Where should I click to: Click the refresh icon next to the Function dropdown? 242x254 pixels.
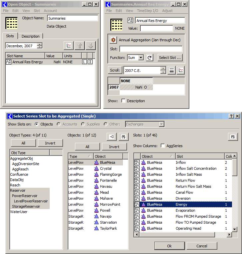(x=150, y=58)
